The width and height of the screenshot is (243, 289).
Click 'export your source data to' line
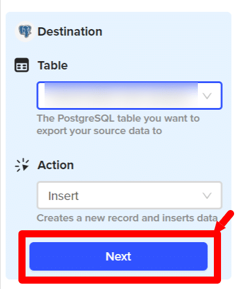(x=99, y=131)
